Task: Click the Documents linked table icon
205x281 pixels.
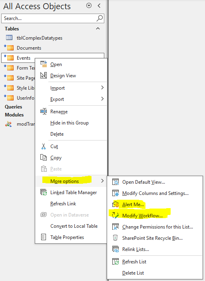Action: click(9, 48)
